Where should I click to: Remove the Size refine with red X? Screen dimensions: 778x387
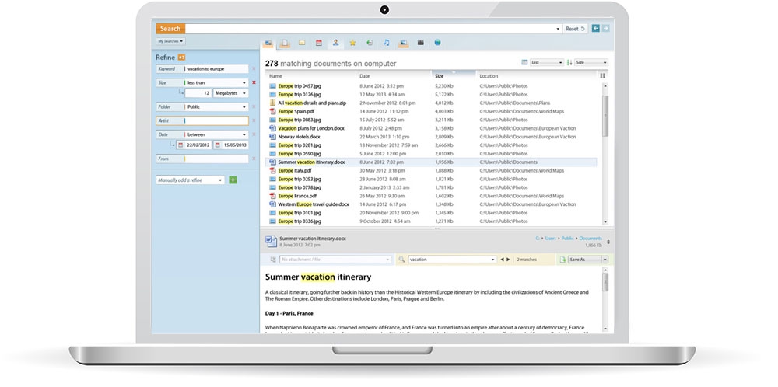[254, 82]
